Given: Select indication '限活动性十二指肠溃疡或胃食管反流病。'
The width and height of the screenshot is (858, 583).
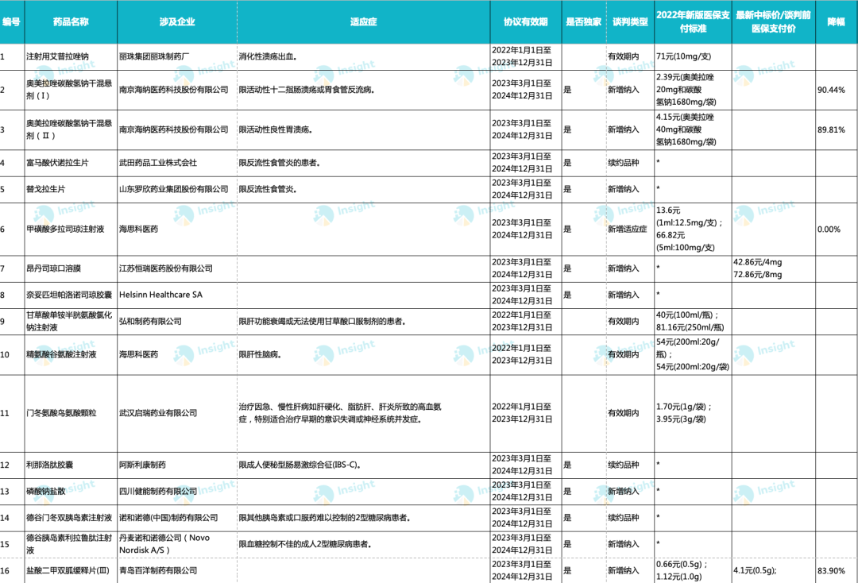Looking at the screenshot, I should point(307,90).
